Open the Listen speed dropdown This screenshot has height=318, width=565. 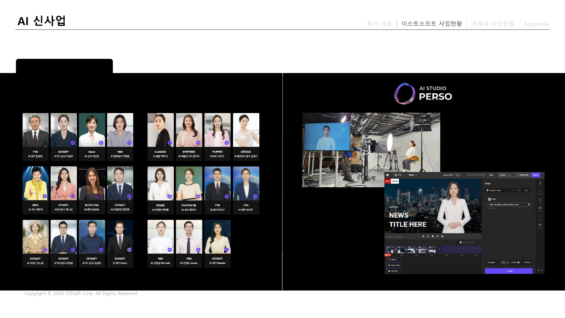pos(505,262)
